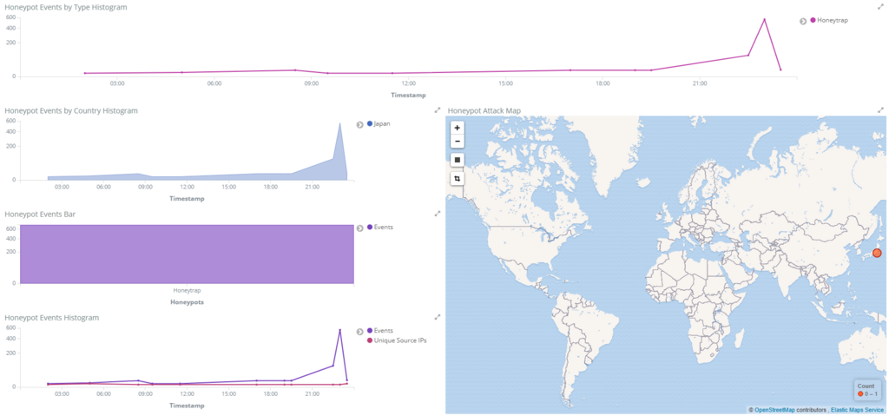
Task: Collapse legend of Honeypot Events Bar
Action: 360,228
